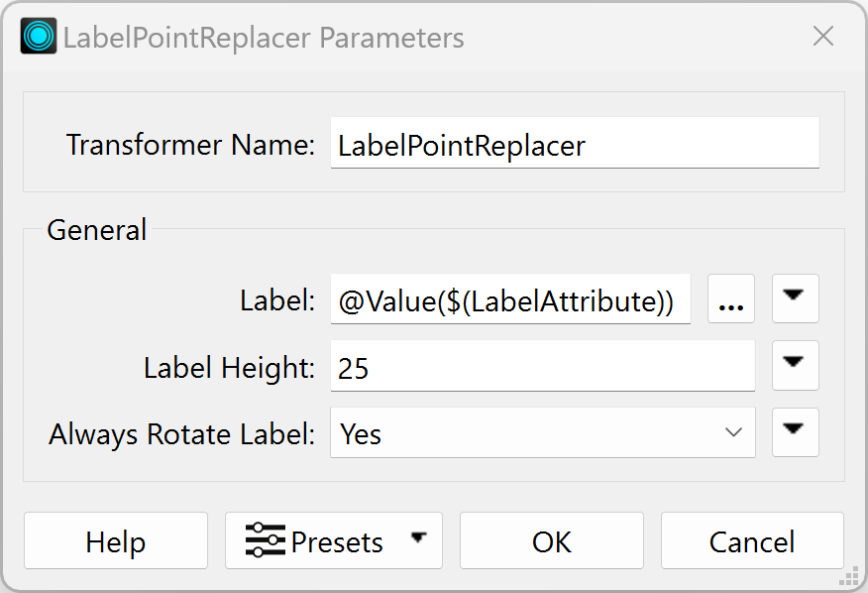
Task: Click the Transformer Name input field
Action: pos(575,144)
